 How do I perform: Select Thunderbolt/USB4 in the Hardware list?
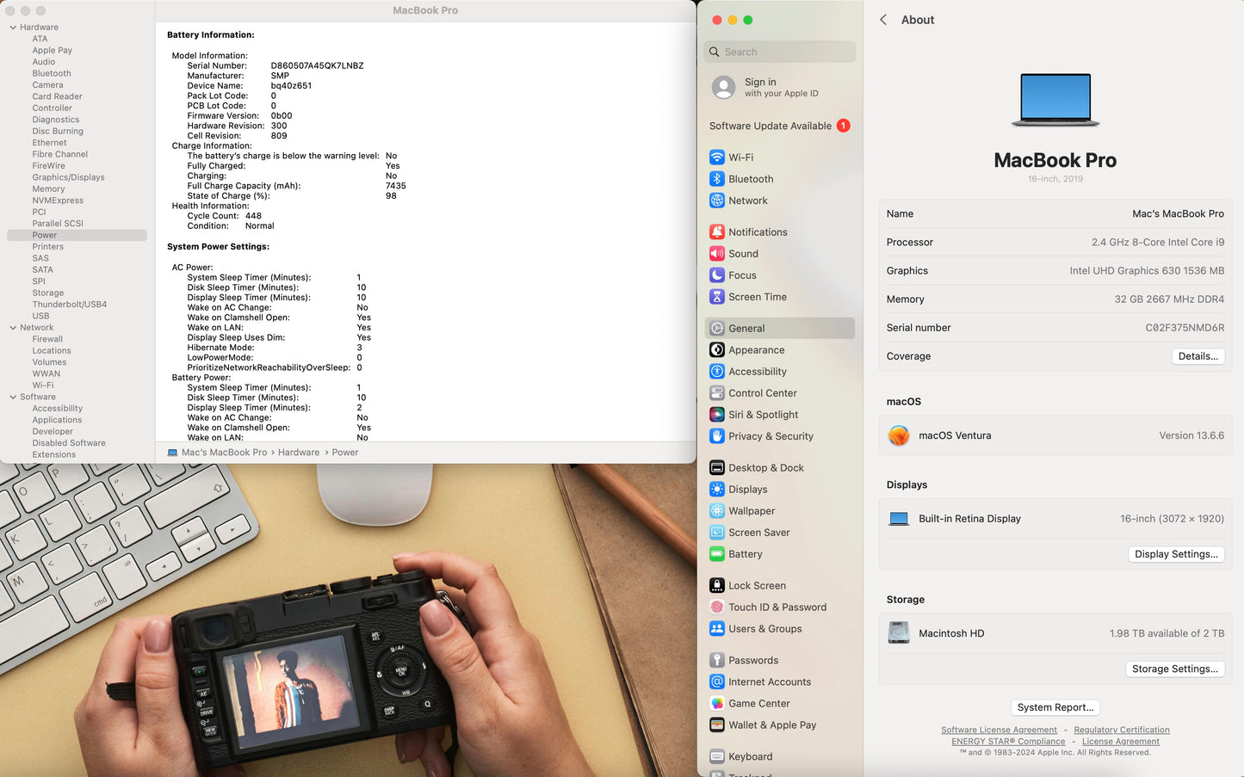click(x=70, y=305)
